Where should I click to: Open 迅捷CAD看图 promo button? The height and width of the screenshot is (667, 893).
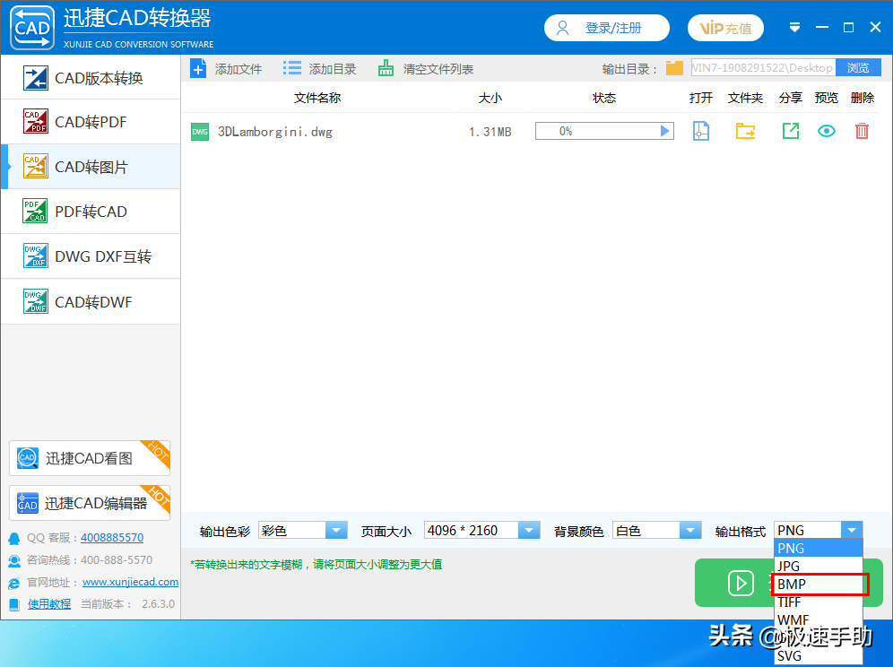(x=90, y=458)
